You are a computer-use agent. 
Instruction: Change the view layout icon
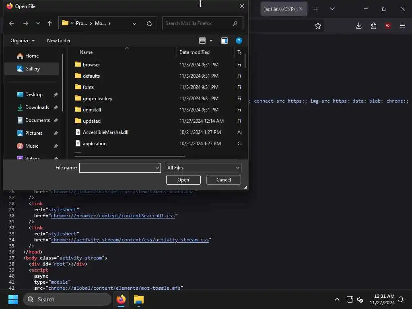tap(202, 41)
